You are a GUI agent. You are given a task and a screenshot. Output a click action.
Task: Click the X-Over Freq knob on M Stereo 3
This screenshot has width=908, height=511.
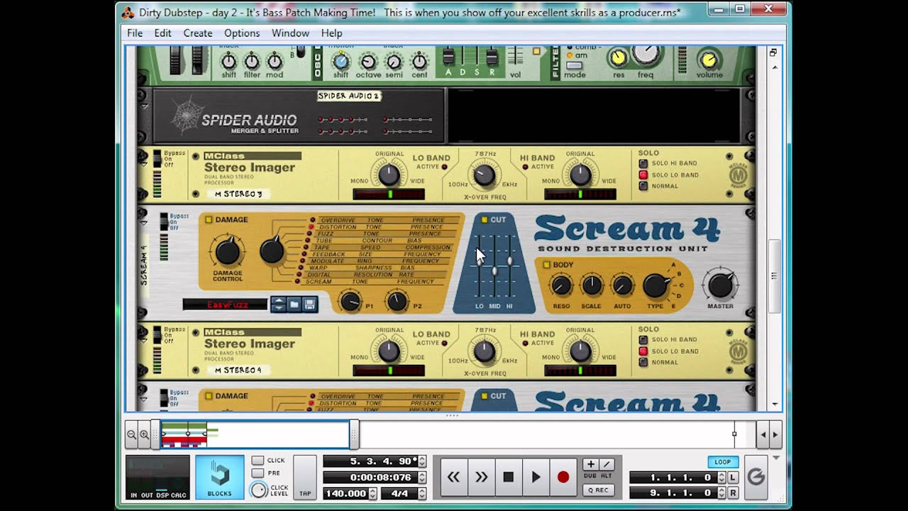(484, 175)
